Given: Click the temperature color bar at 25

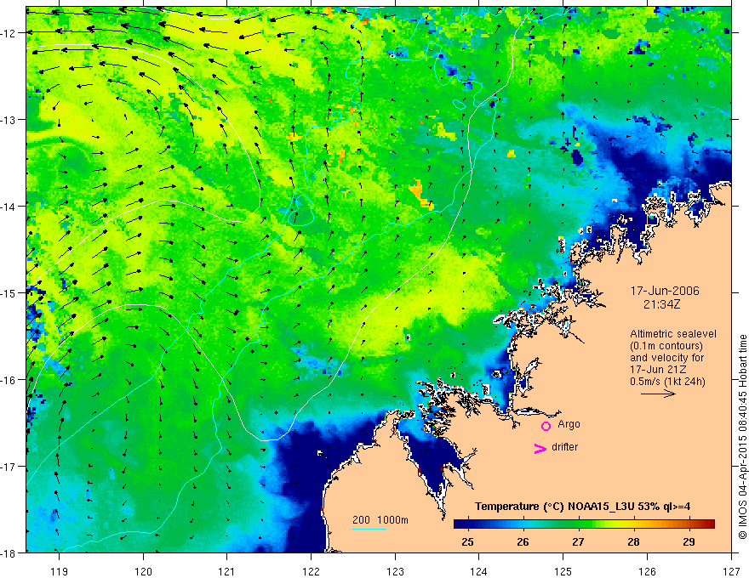Looking at the screenshot, I should tap(467, 524).
